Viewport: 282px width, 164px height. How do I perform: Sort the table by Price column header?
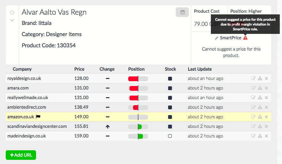79,69
